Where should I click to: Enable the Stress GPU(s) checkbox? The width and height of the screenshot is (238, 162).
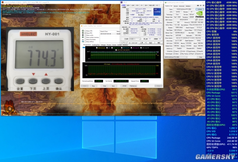coord(85,42)
